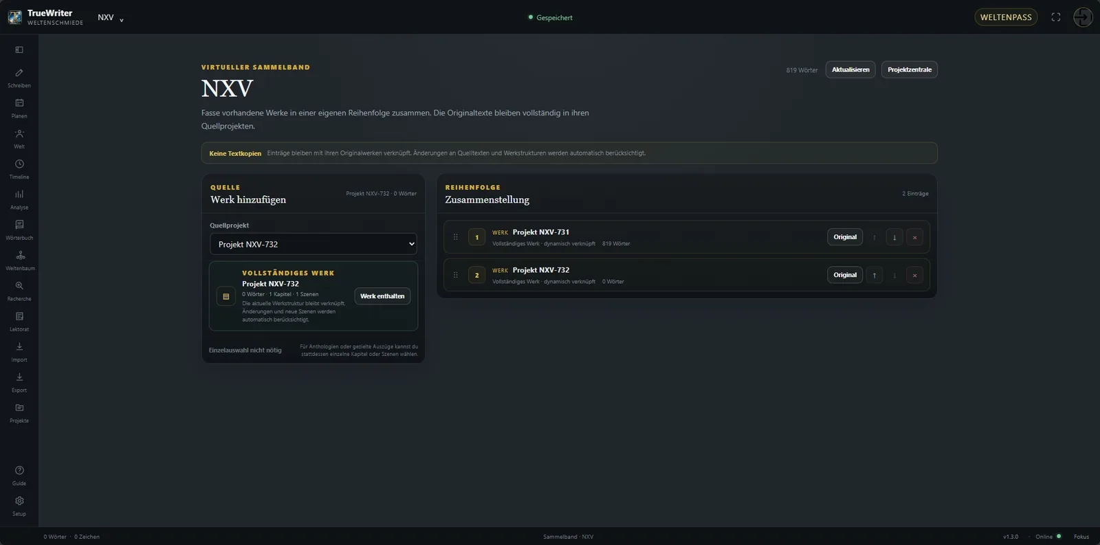Viewport: 1100px width, 545px height.
Task: Click the Export sidebar icon
Action: click(19, 381)
